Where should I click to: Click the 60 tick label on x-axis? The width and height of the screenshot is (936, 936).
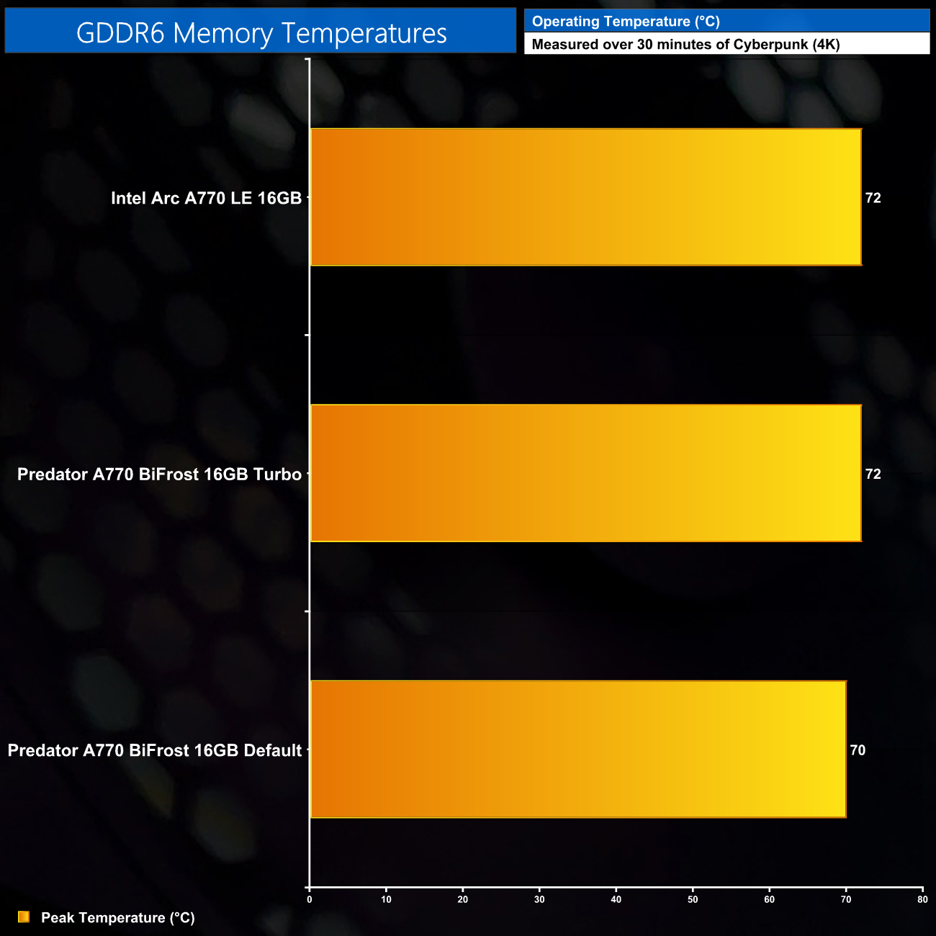pos(770,899)
